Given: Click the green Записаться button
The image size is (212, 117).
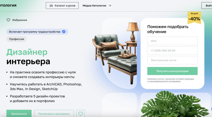Looking at the screenshot, I should 19,114.
